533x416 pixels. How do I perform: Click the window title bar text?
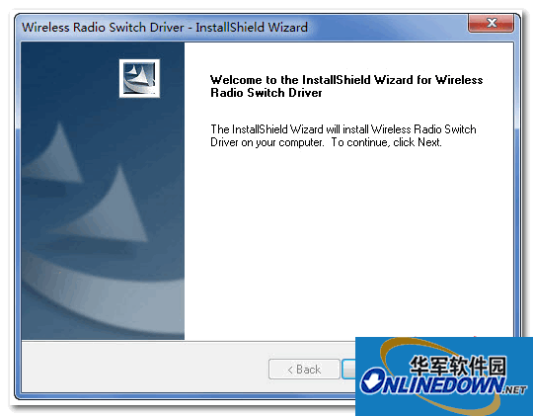tap(165, 28)
